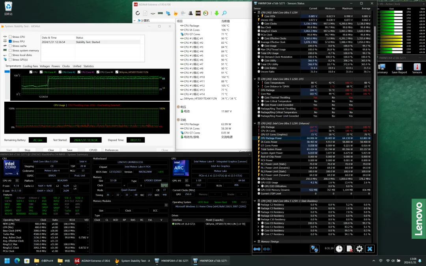Click the Sensors thermometer icon in HWiNFO
The height and width of the screenshot is (266, 426).
pyautogui.click(x=417, y=68)
